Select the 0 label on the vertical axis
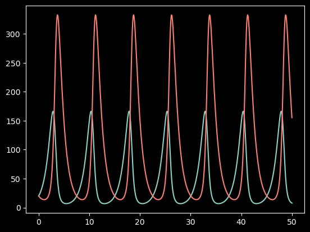 (18, 208)
